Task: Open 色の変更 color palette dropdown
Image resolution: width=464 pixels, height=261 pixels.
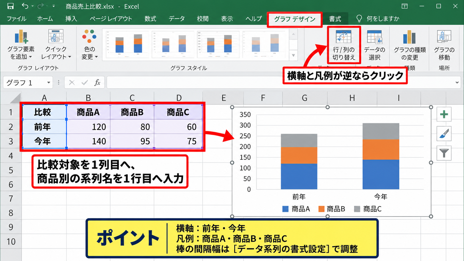Action: pyautogui.click(x=89, y=44)
